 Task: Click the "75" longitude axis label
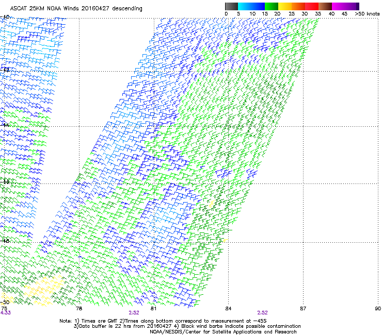tap(4, 309)
